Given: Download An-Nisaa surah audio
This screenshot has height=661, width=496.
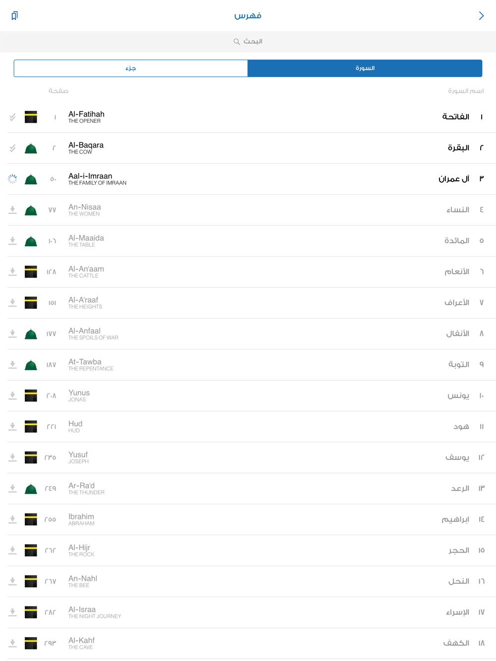Looking at the screenshot, I should click(13, 210).
